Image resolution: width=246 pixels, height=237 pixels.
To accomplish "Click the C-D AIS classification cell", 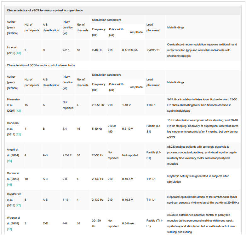I will tap(46, 223).
